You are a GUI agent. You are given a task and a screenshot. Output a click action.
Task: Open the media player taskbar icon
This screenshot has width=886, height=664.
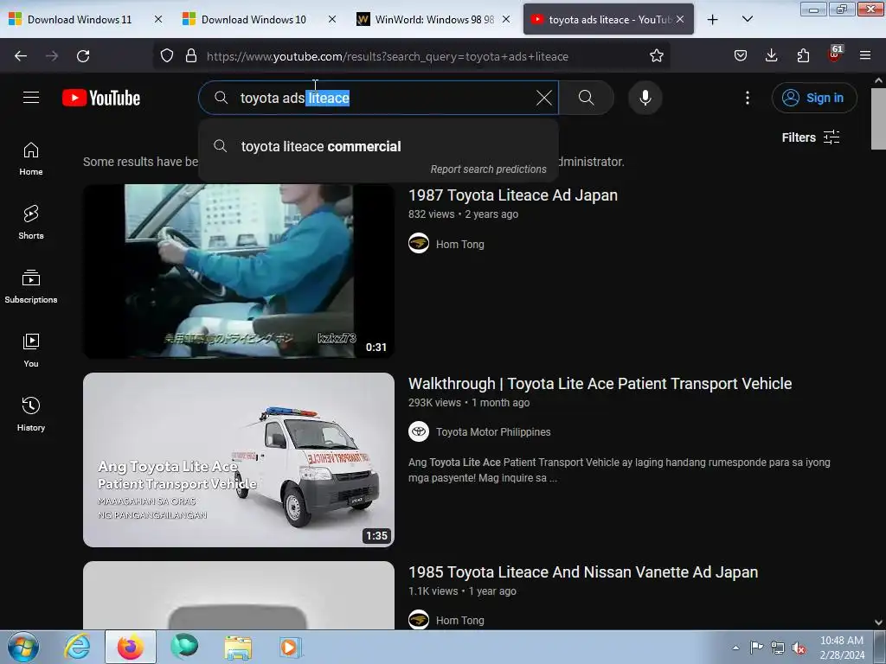[x=291, y=647]
